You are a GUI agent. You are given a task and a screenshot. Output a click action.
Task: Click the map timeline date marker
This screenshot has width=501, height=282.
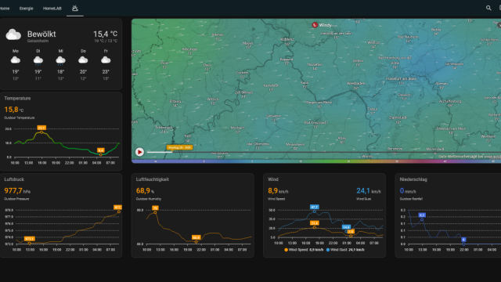179,147
